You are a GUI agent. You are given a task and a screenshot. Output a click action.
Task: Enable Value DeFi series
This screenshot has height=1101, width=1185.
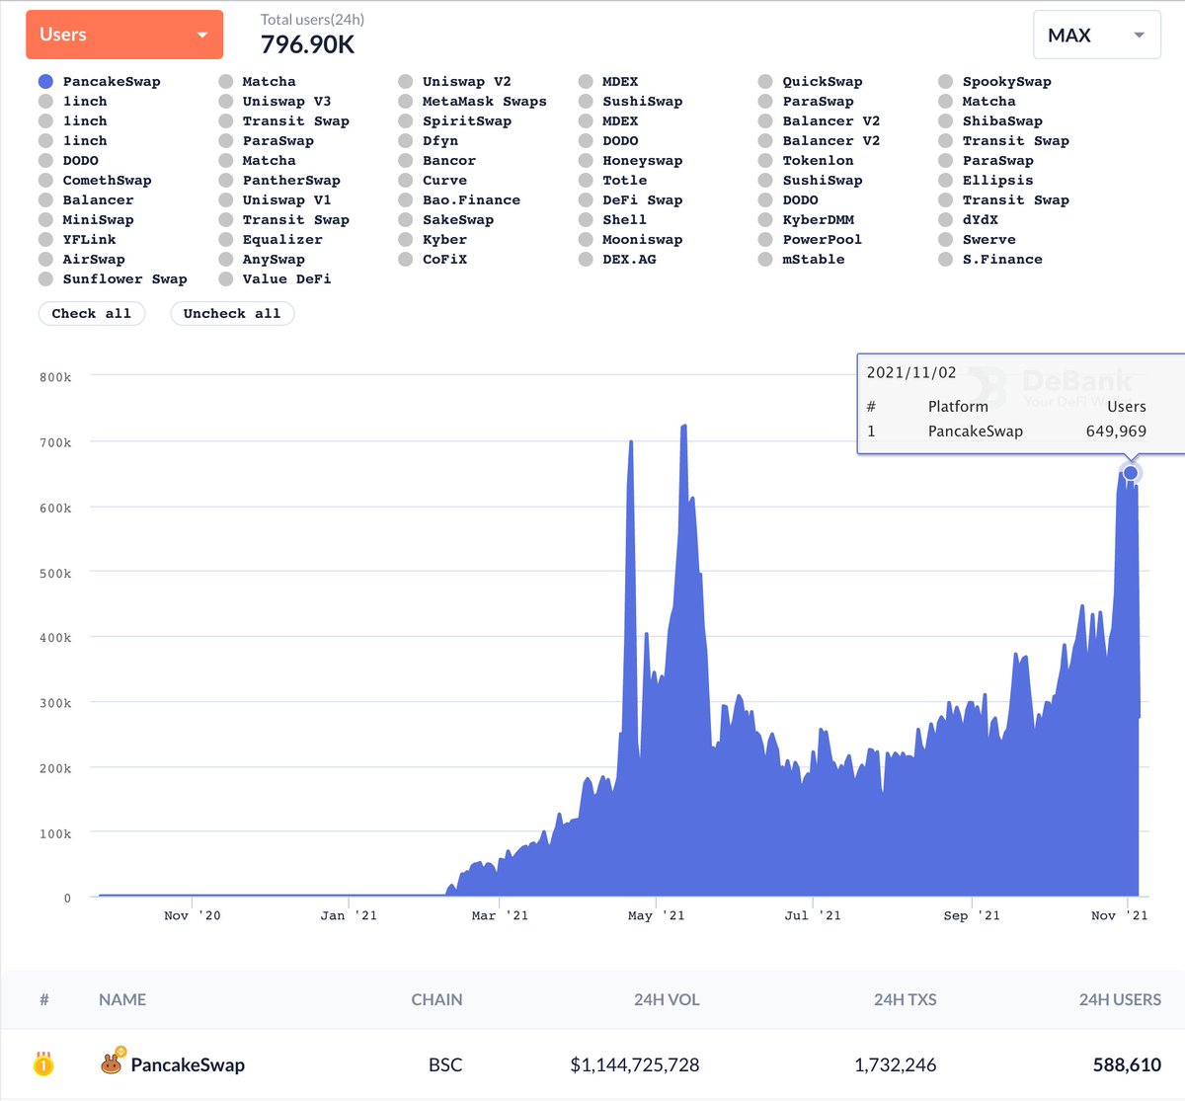point(275,279)
